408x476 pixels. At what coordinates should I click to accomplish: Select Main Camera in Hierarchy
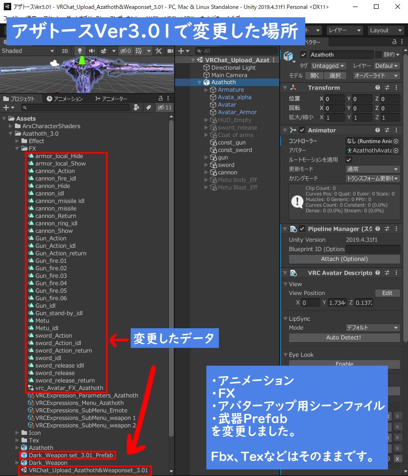pos(229,75)
